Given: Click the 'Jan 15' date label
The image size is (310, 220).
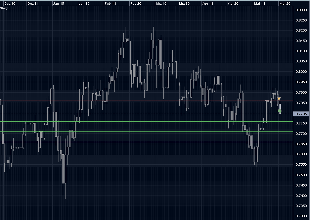Looking at the screenshot, I should [x=58, y=4].
